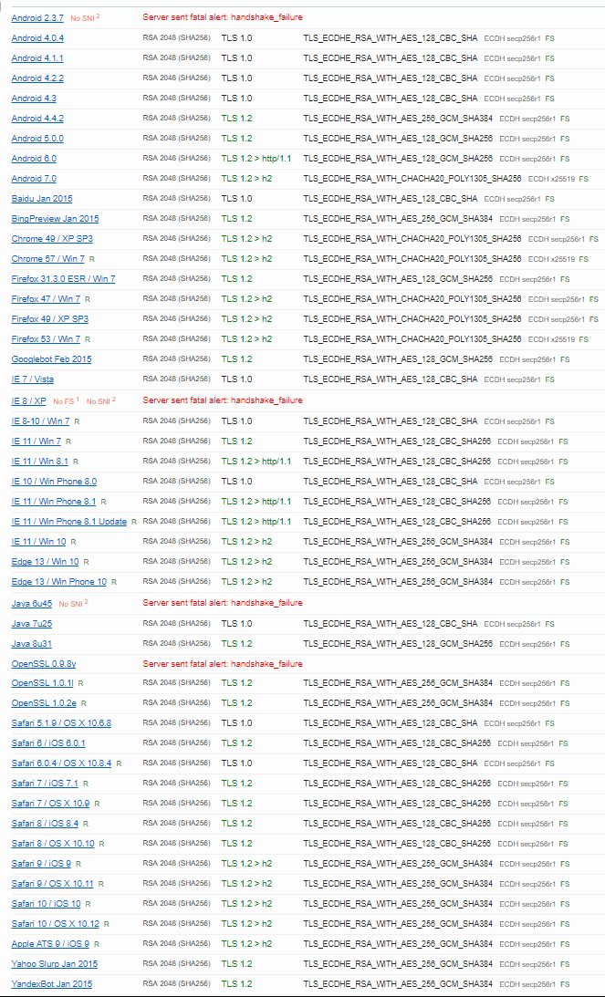Open the Safari 6 / iOS 6.0.1 link
Screen dimensions: 605x997
click(48, 743)
